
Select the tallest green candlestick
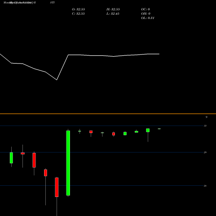(68, 163)
